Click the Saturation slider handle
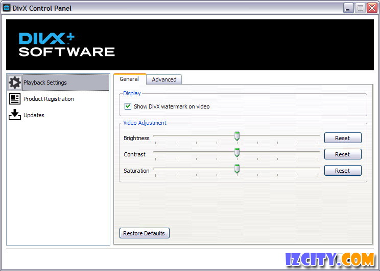The height and width of the screenshot is (271, 380). pyautogui.click(x=237, y=169)
